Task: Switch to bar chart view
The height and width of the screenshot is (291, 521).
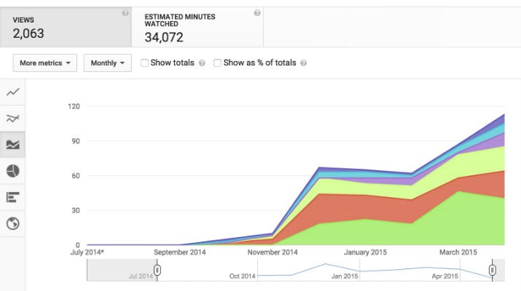Action: coord(12,197)
